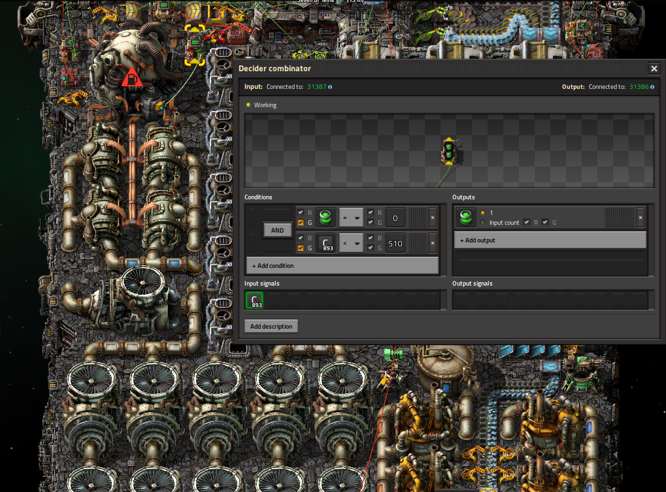Toggle the AND logic operator button

(277, 230)
